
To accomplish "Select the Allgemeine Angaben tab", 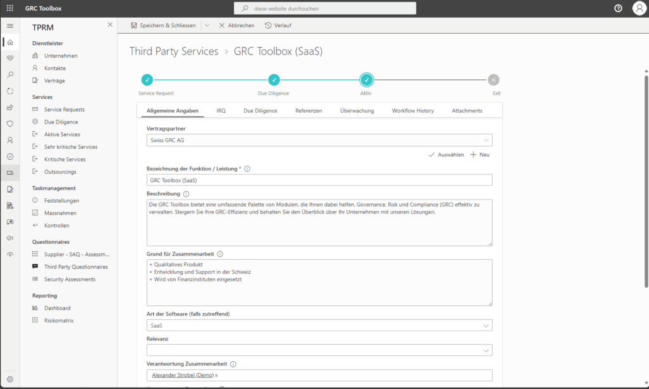I will click(x=172, y=110).
